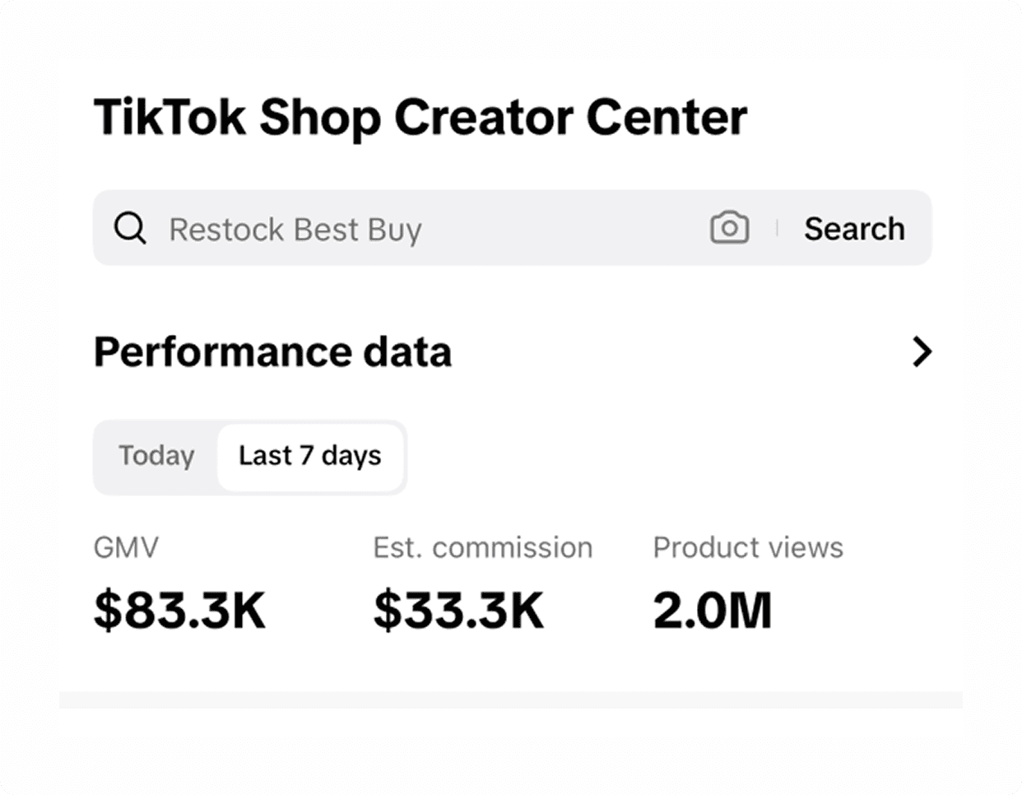This screenshot has height=795, width=1022.
Task: Click empty search bar space before camera icon
Action: pos(564,228)
